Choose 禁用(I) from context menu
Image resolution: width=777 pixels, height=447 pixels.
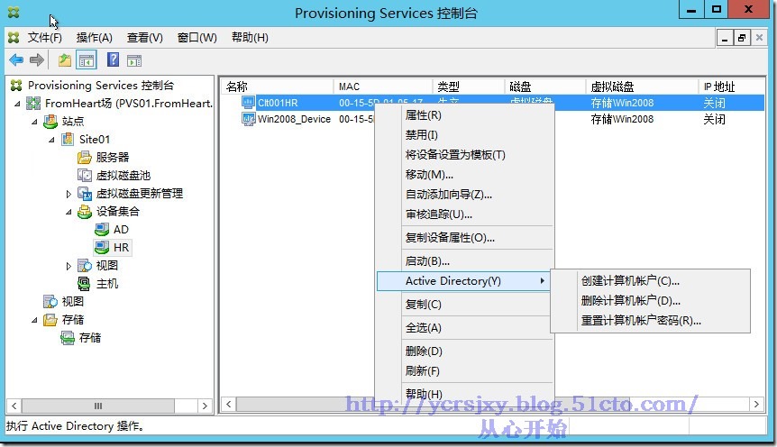click(464, 135)
